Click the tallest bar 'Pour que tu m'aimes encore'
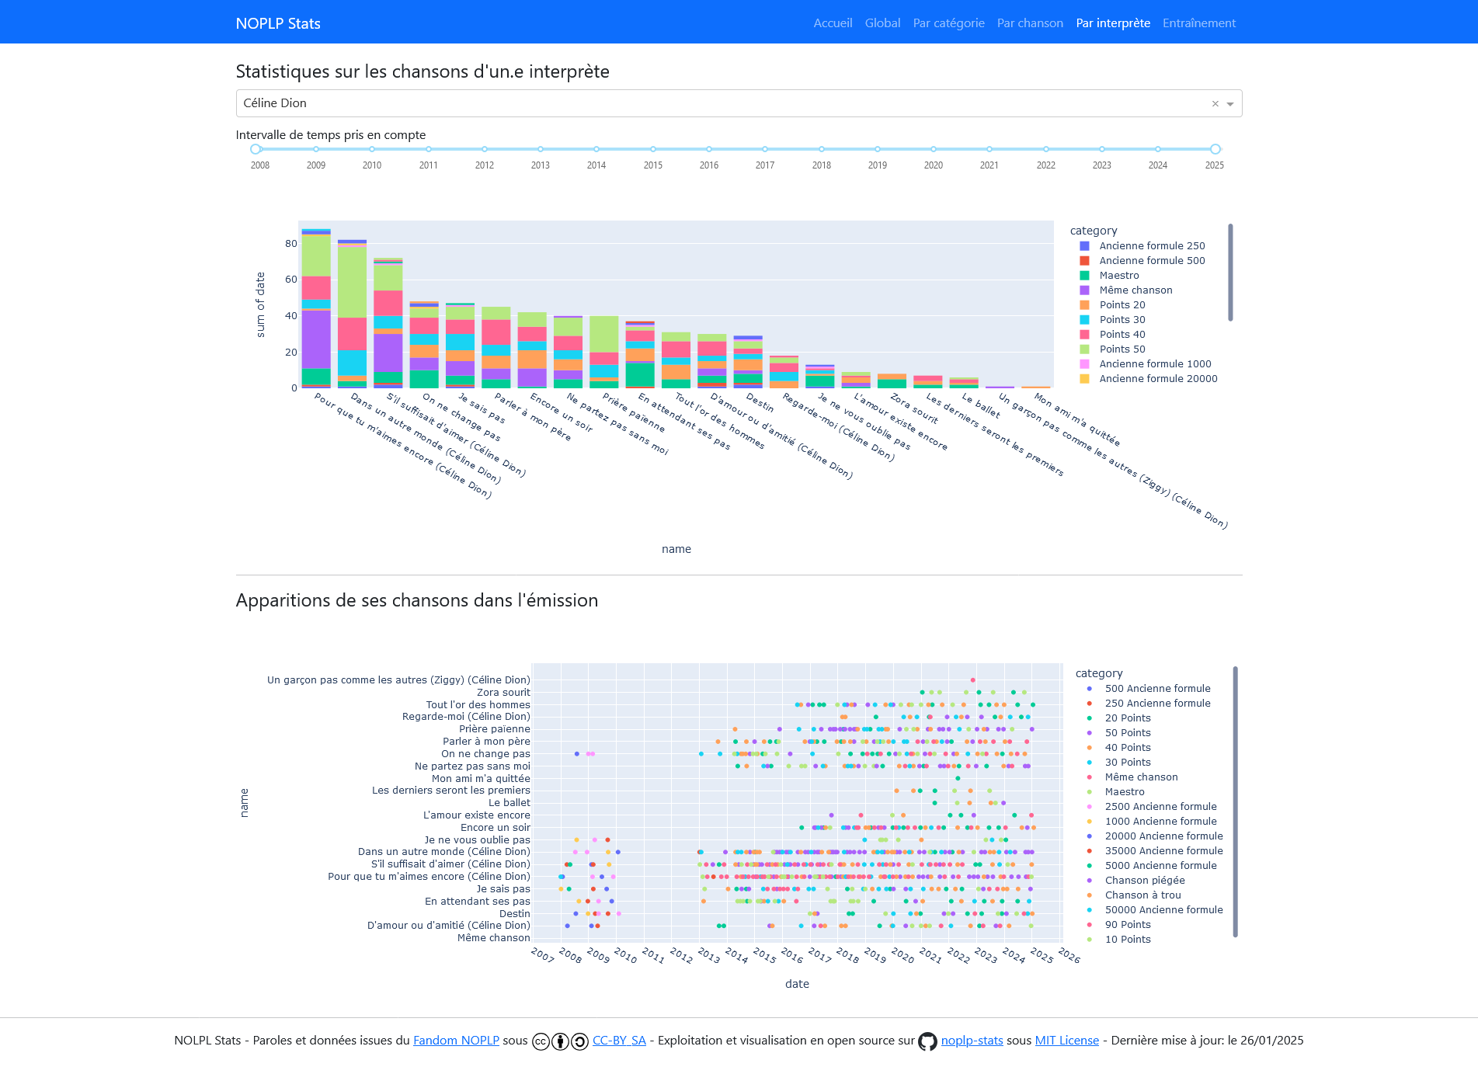 pos(316,308)
